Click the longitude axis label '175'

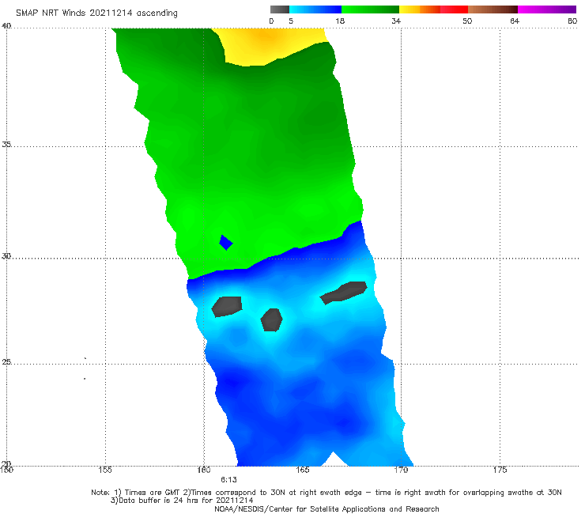[x=500, y=470]
